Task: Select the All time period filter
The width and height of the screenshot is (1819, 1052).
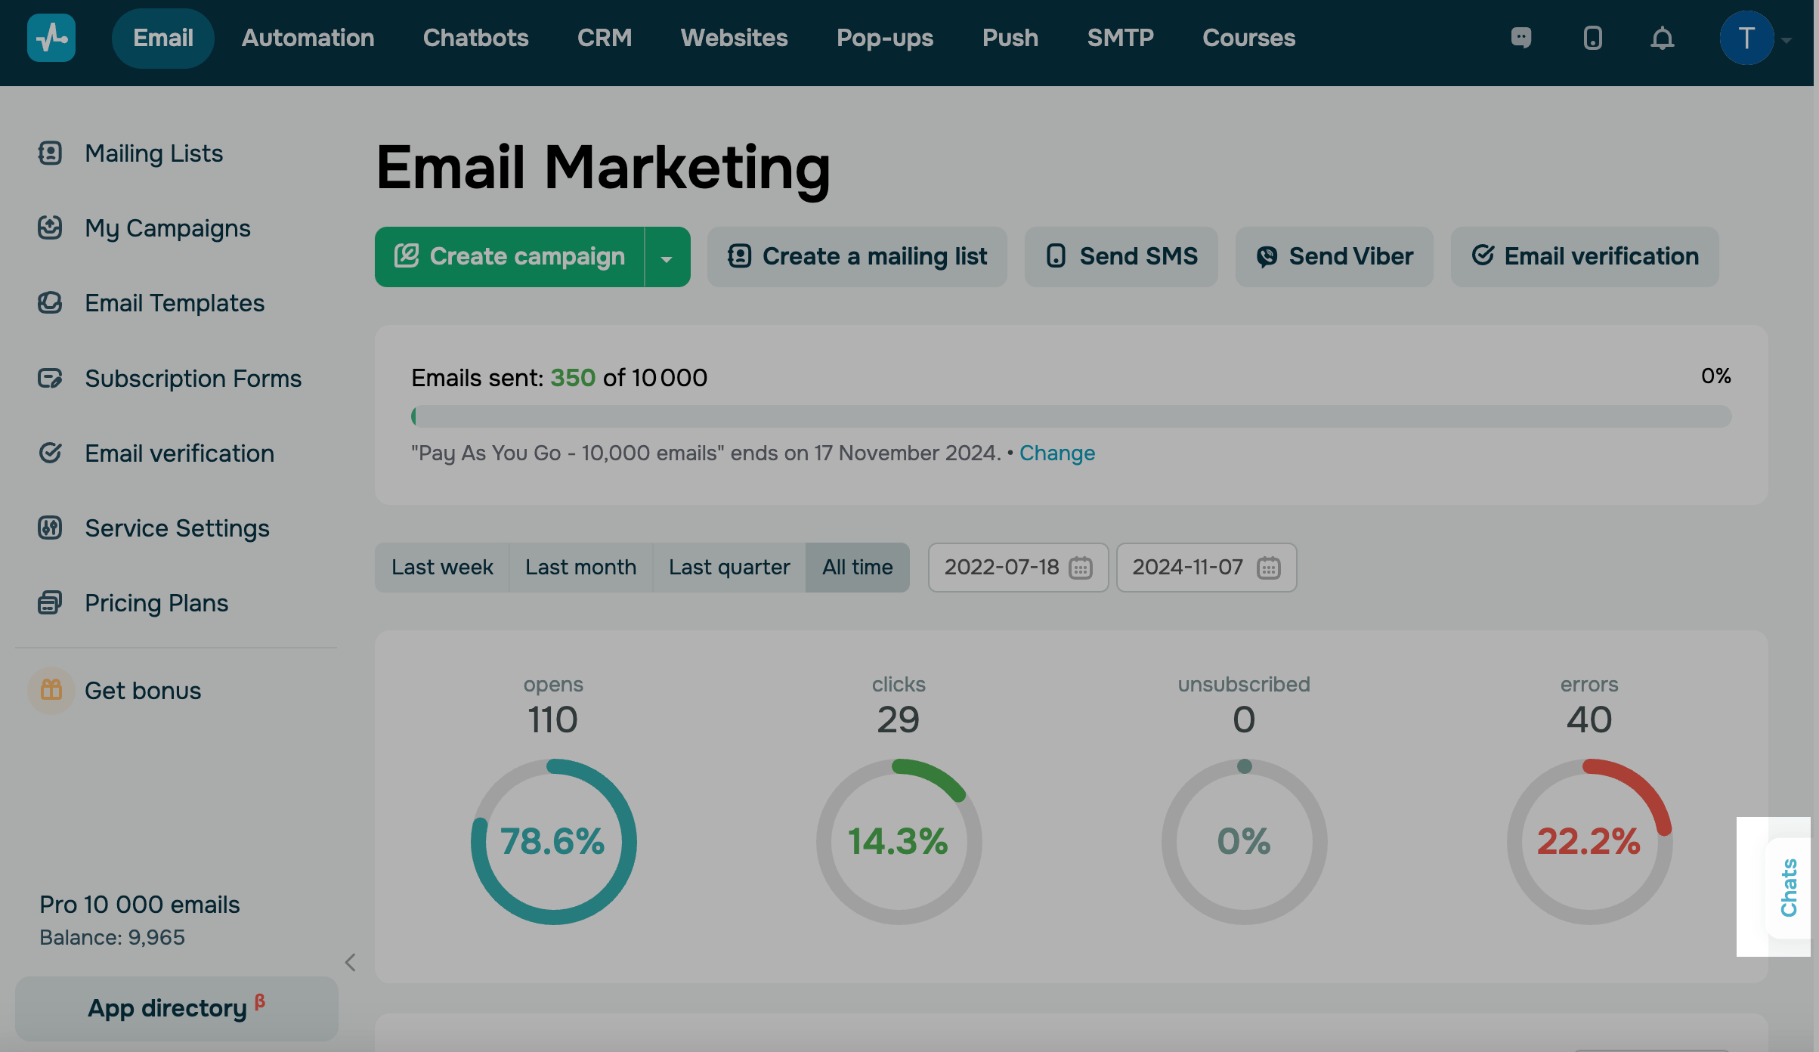Action: point(857,568)
